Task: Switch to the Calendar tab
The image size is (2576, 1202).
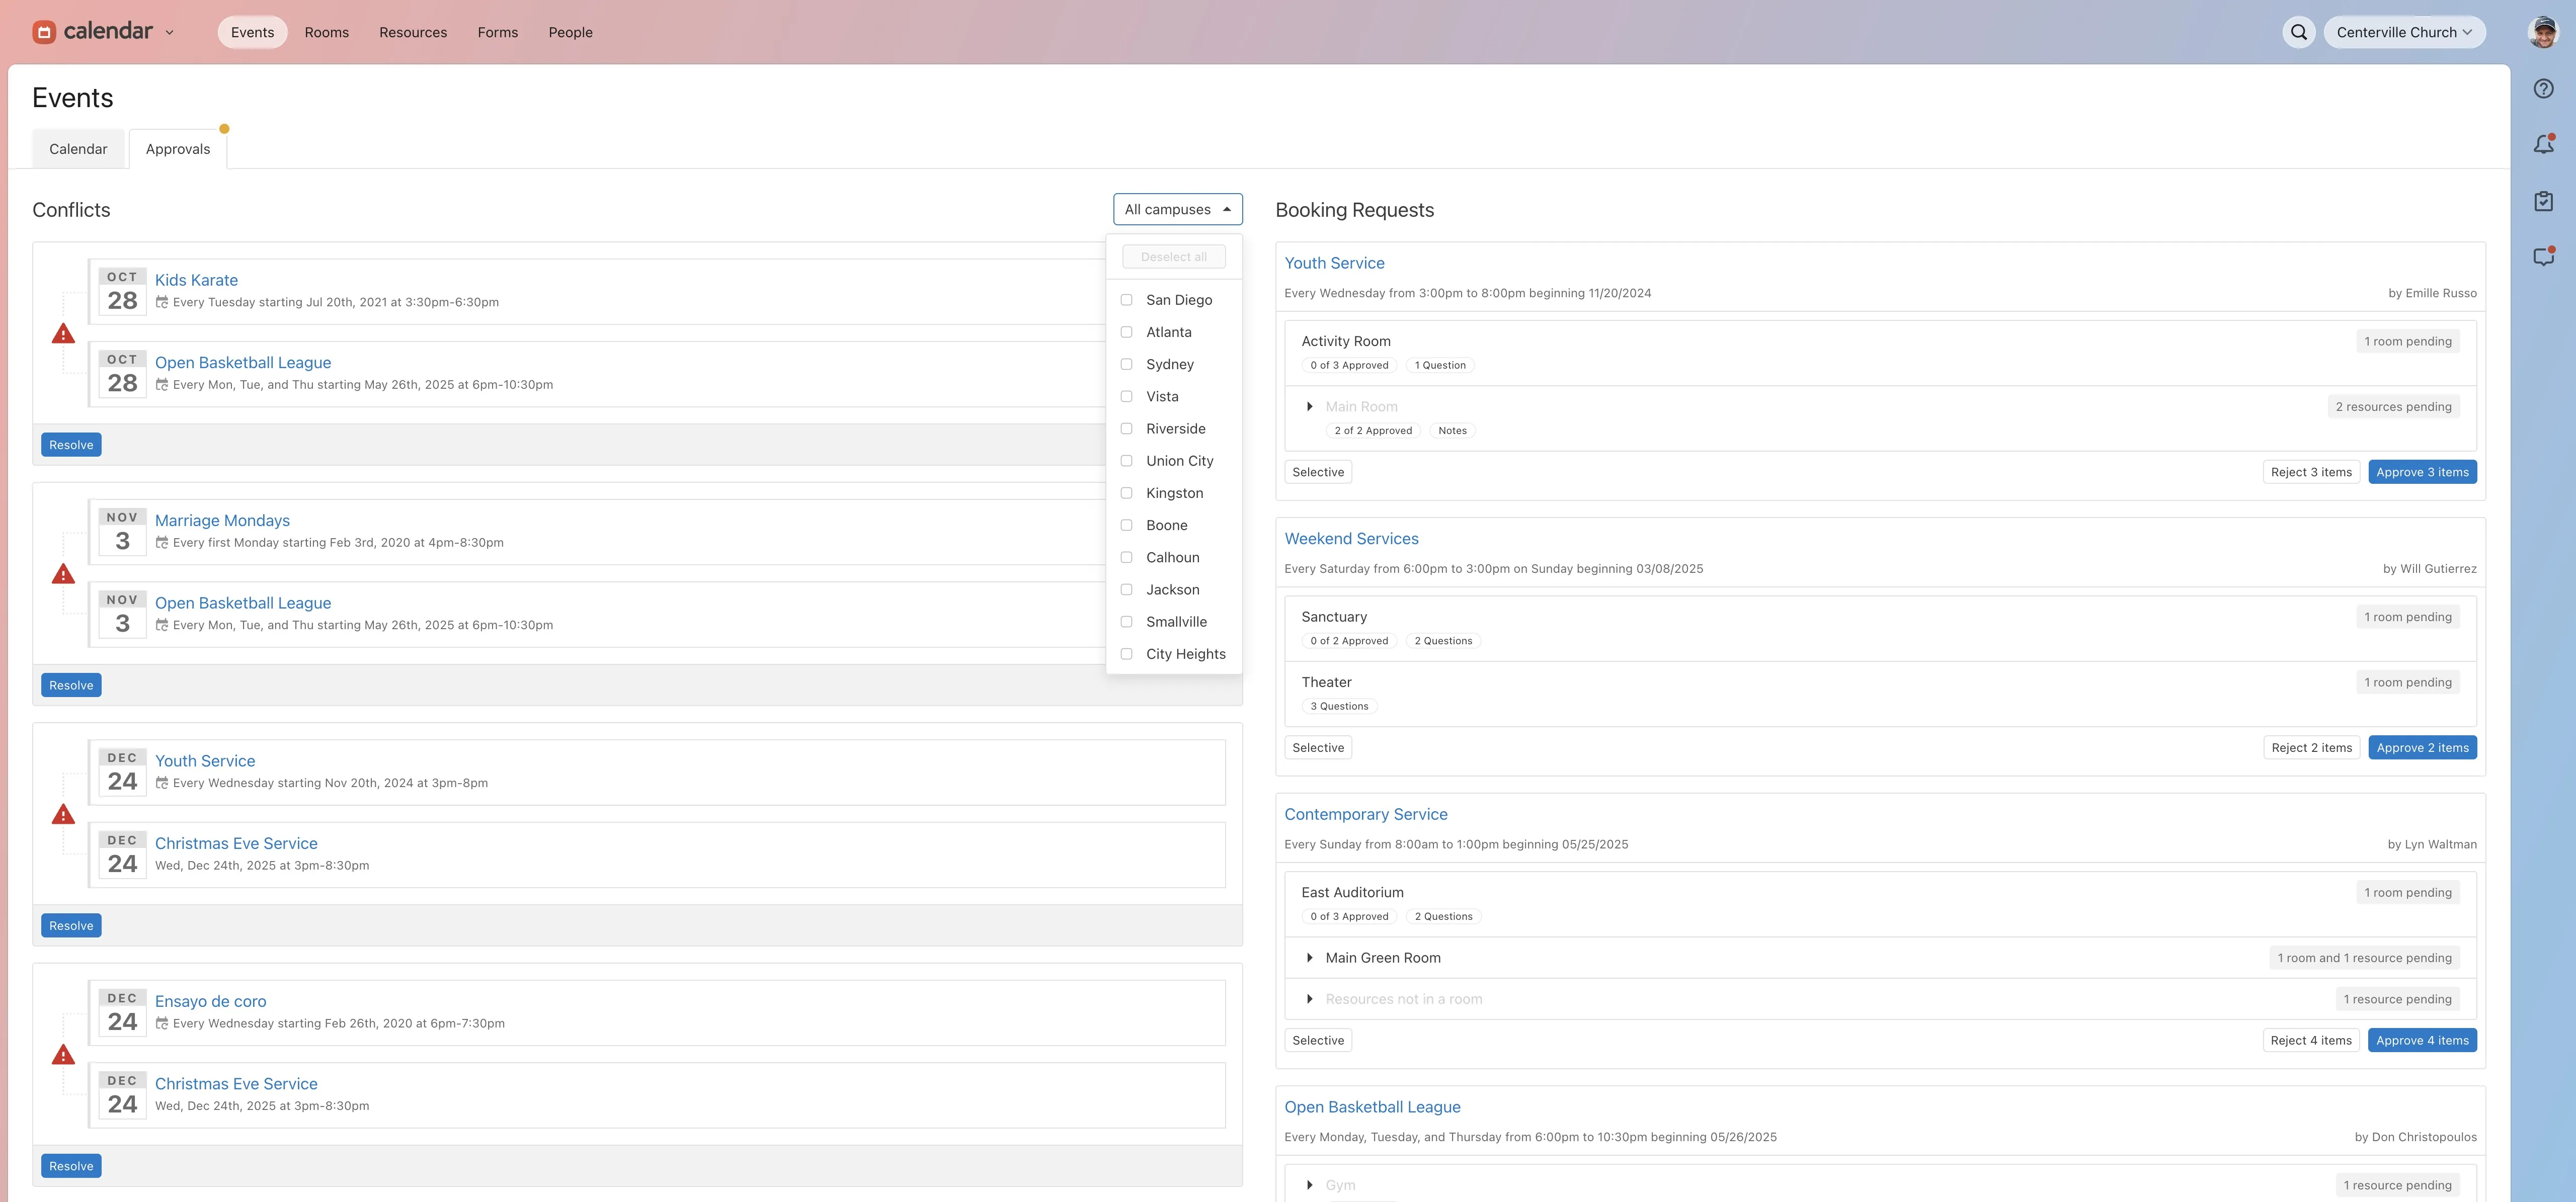Action: (78, 149)
